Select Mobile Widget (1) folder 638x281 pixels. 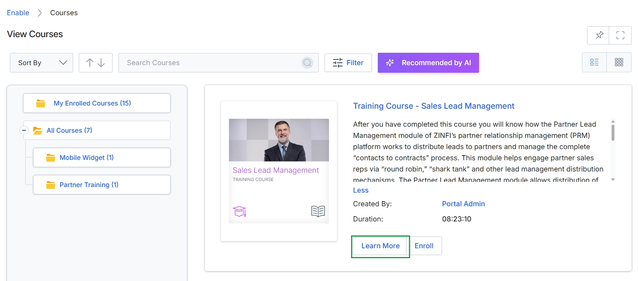(x=102, y=157)
